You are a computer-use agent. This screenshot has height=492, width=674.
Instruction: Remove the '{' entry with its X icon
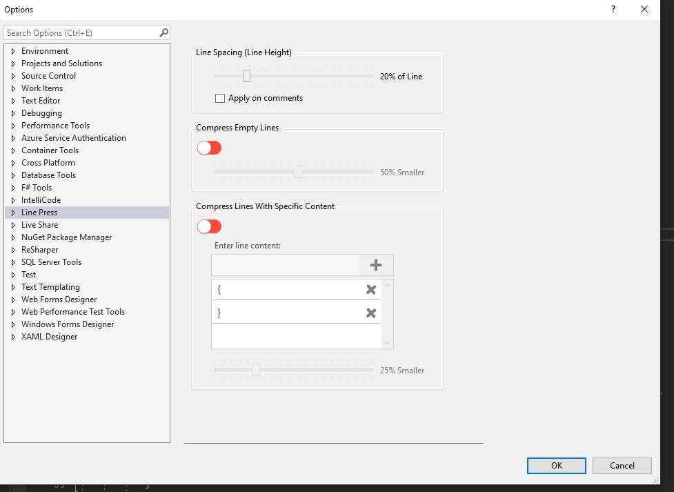[371, 290]
